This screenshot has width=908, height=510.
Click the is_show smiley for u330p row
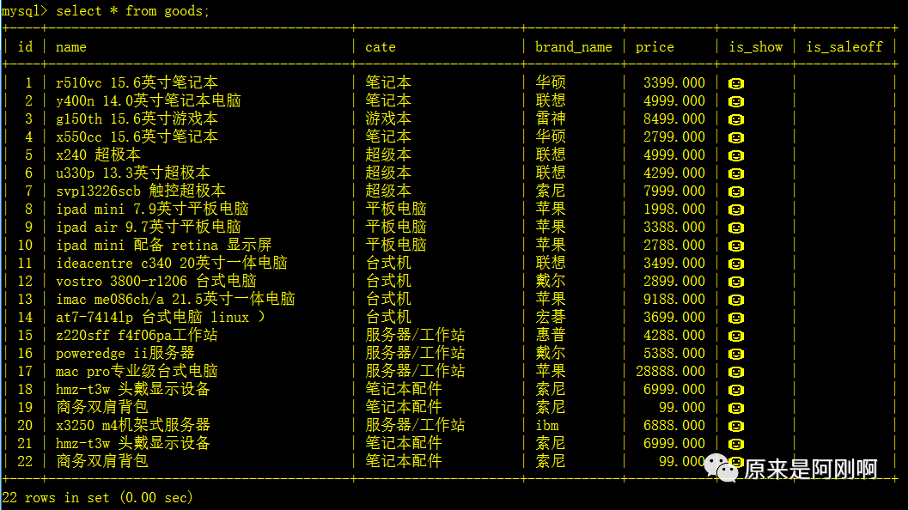(x=736, y=173)
